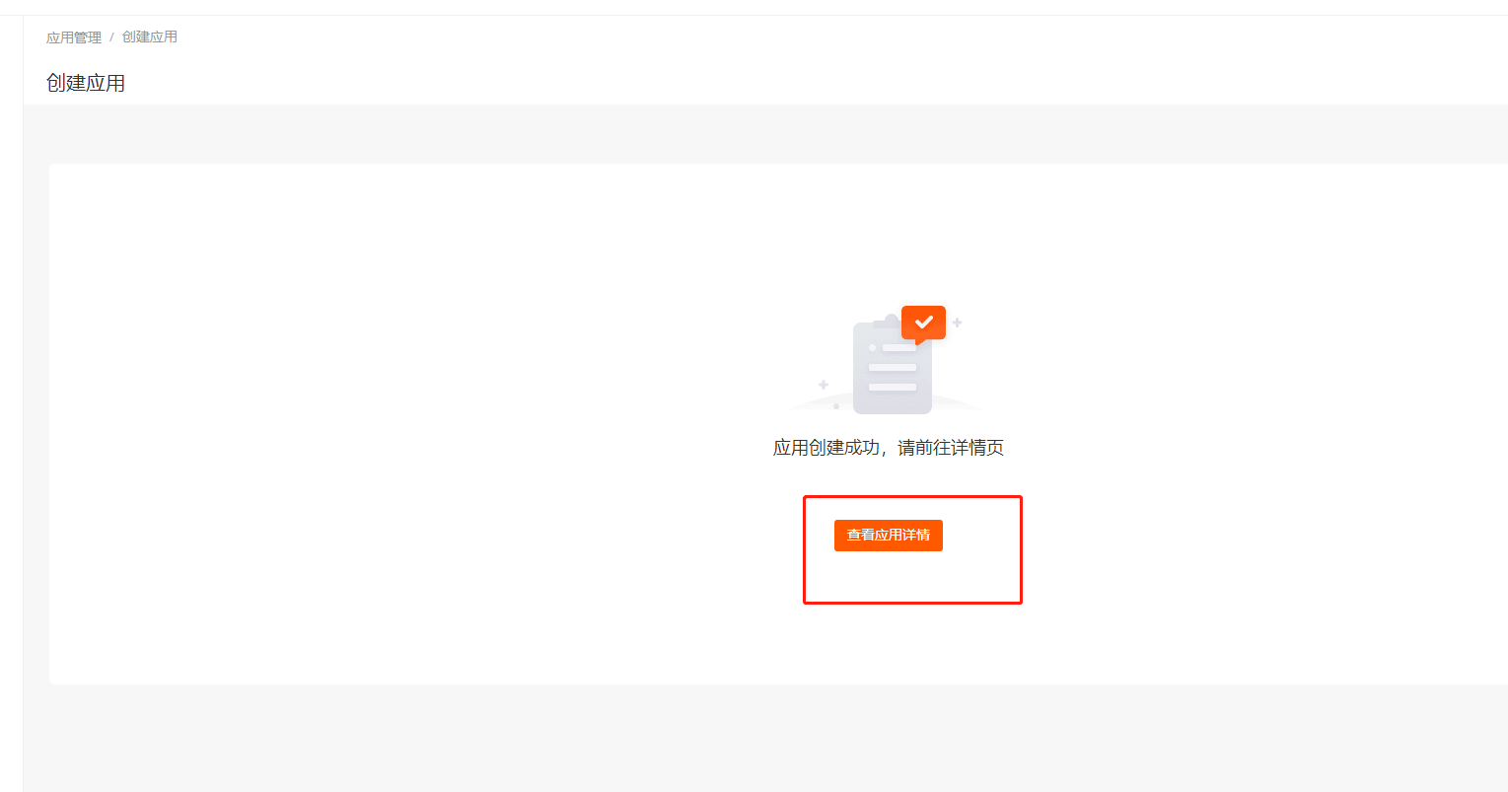Screen dimensions: 1508x792
Task: Select the 应用创建成功 success message text
Action: point(826,448)
